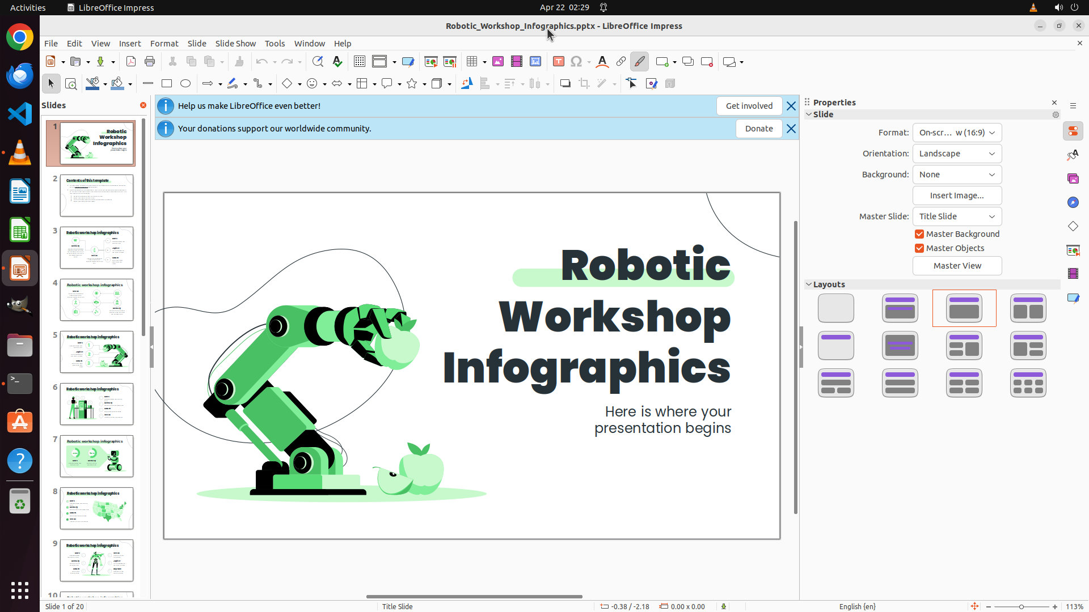Click the Insert Table toolbar icon

[472, 62]
